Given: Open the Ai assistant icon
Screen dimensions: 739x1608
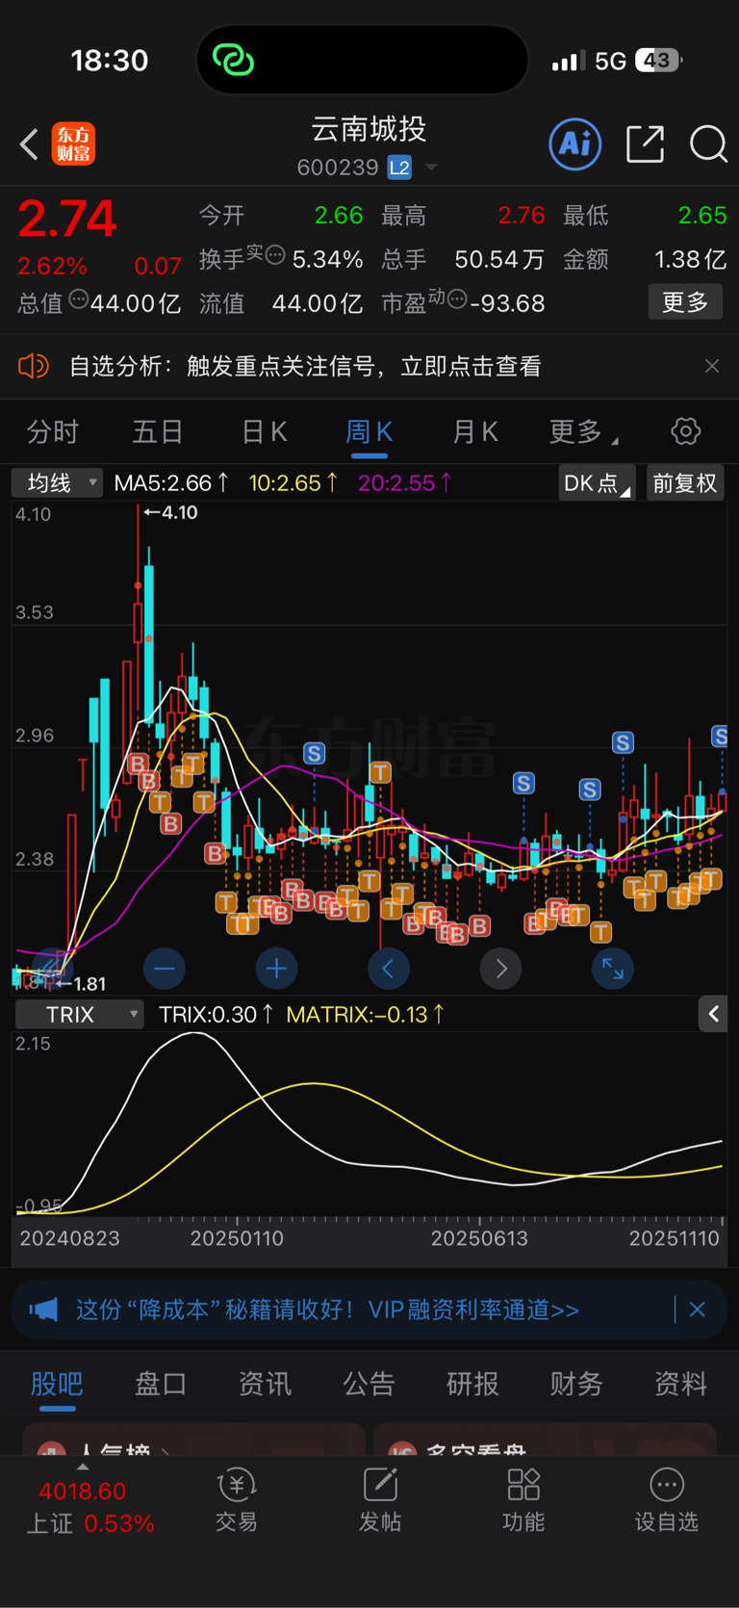Looking at the screenshot, I should tap(575, 144).
